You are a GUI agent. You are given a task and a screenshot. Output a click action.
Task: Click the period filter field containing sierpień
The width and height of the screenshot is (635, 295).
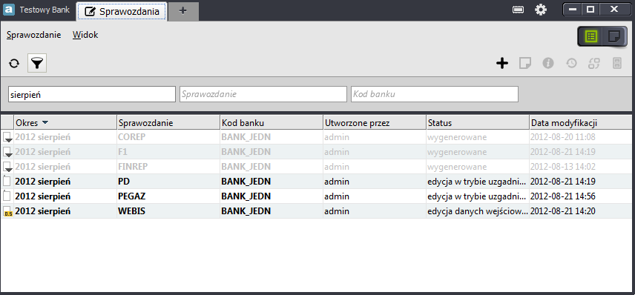pyautogui.click(x=92, y=94)
